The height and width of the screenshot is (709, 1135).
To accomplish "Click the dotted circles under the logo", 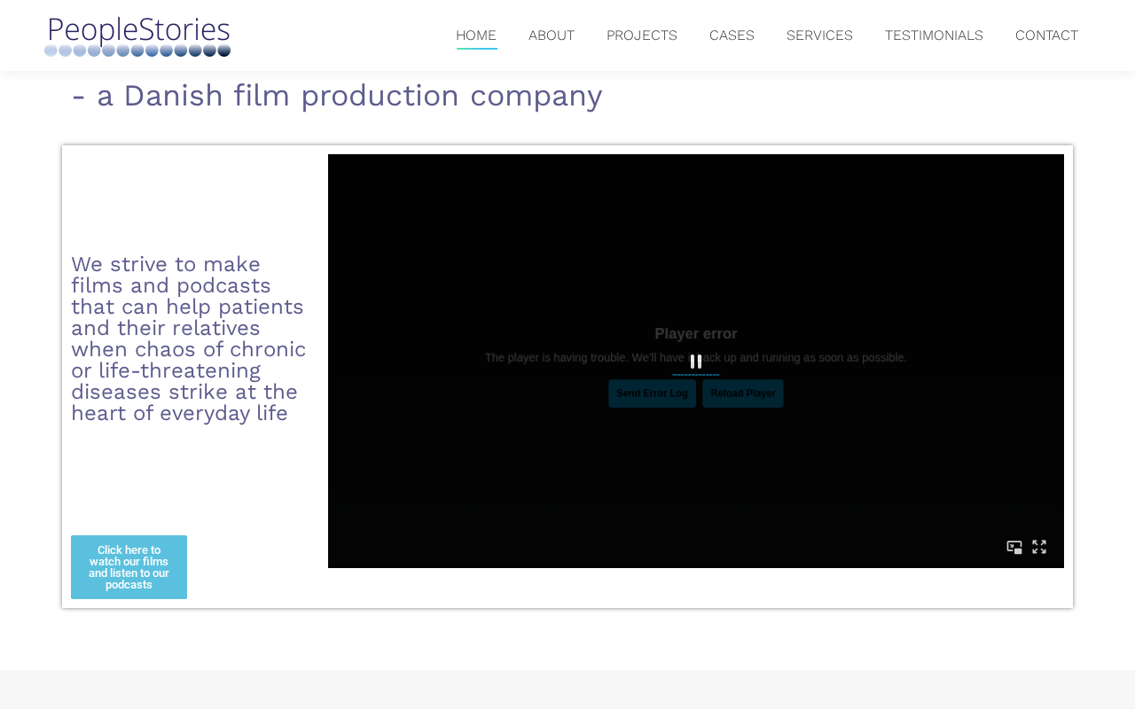I will click(x=137, y=51).
